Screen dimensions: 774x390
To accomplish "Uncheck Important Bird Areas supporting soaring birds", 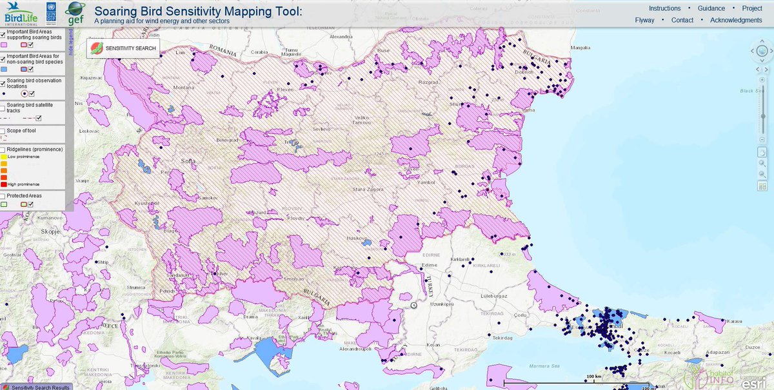I will click(x=4, y=34).
